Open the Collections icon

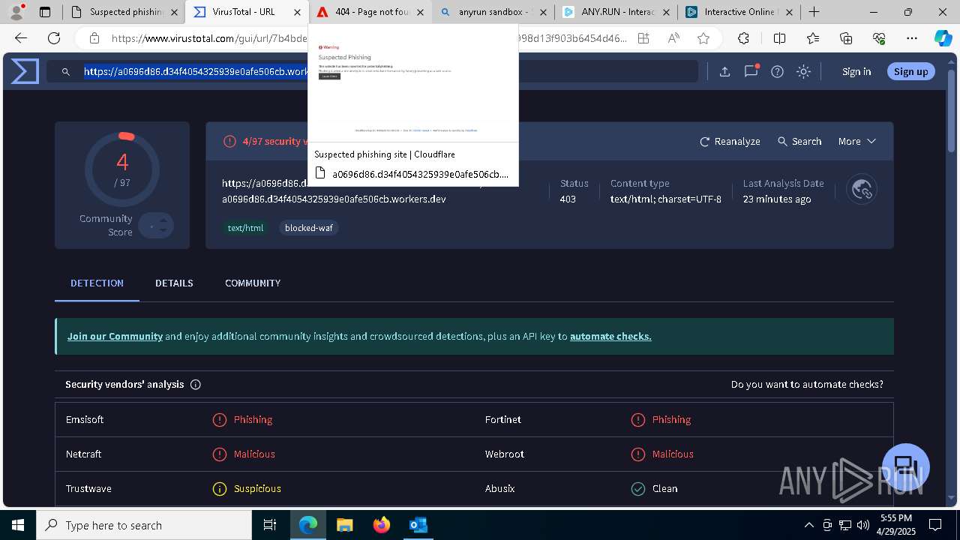point(846,38)
